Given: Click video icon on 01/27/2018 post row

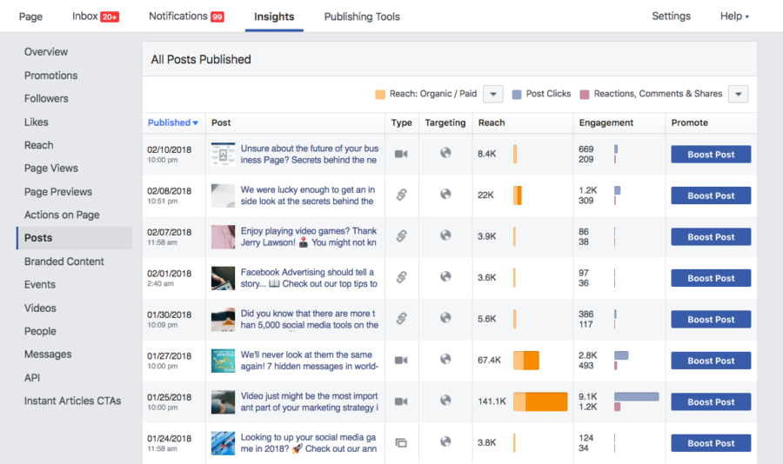Looking at the screenshot, I should pyautogui.click(x=401, y=361).
